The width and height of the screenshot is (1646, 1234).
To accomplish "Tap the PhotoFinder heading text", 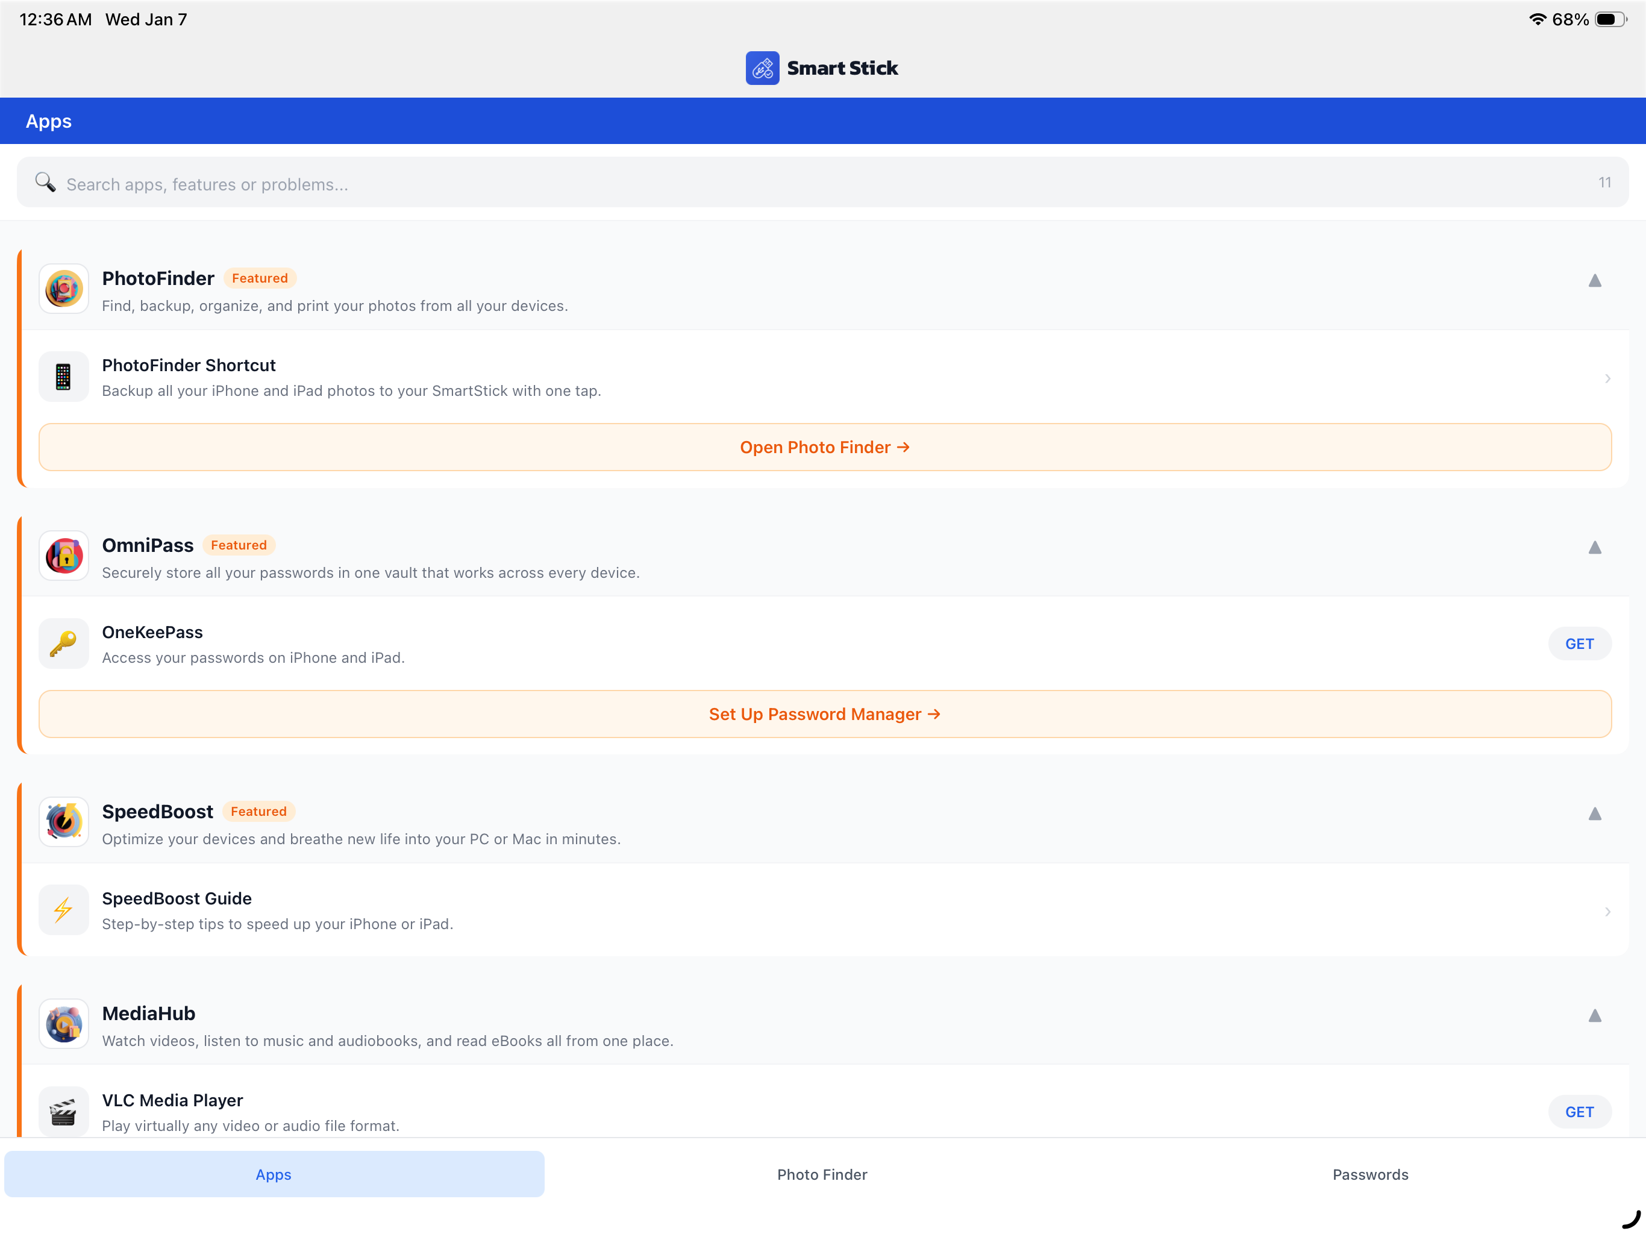I will (158, 278).
